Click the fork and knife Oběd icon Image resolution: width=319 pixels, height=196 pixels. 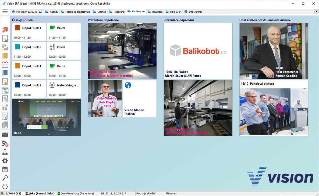pyautogui.click(x=52, y=47)
